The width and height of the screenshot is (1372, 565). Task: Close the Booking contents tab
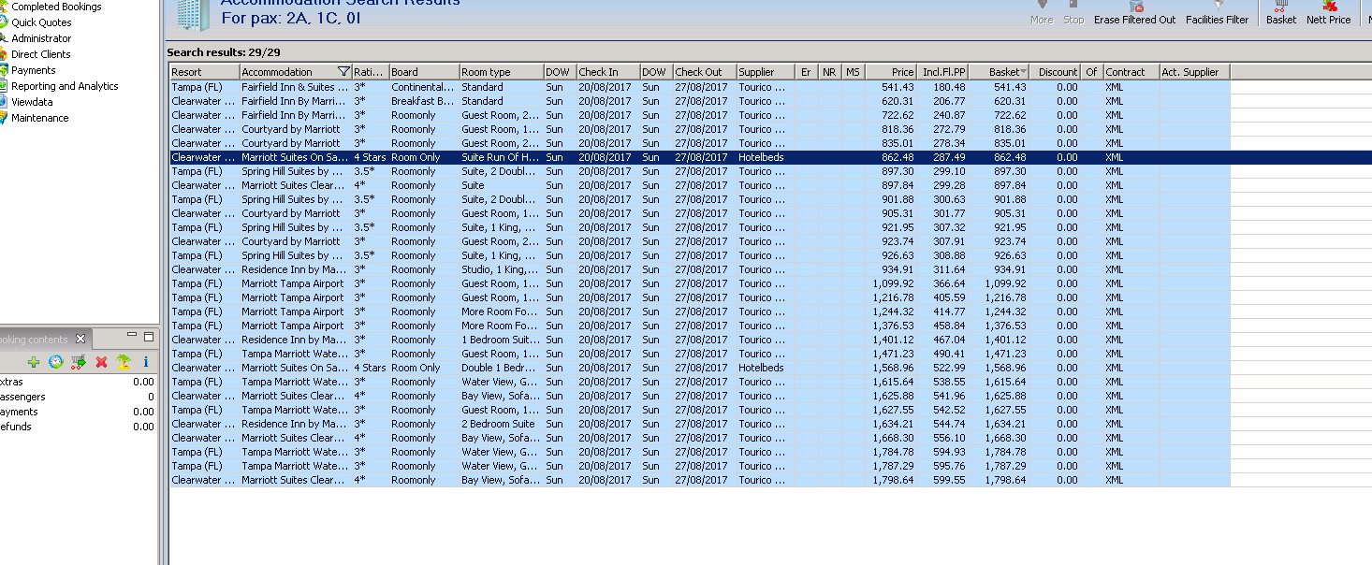tap(80, 339)
